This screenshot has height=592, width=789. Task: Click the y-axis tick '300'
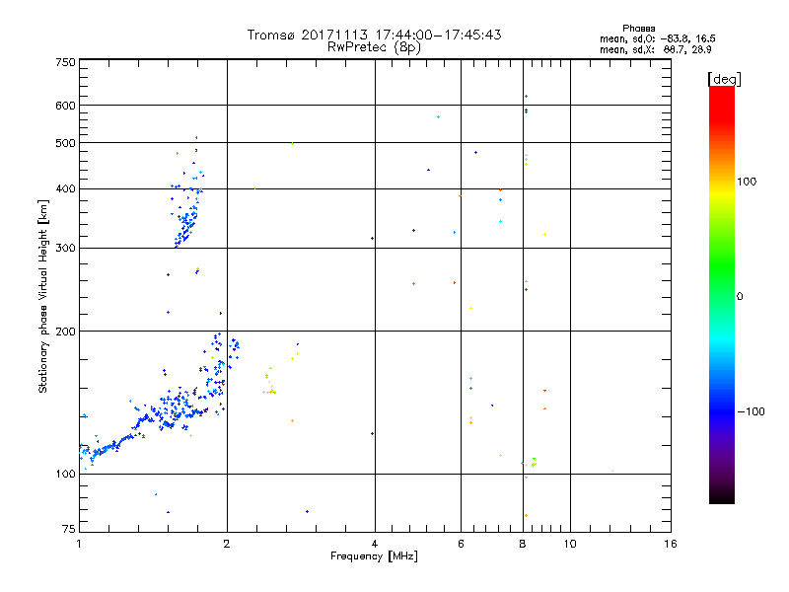(66, 248)
